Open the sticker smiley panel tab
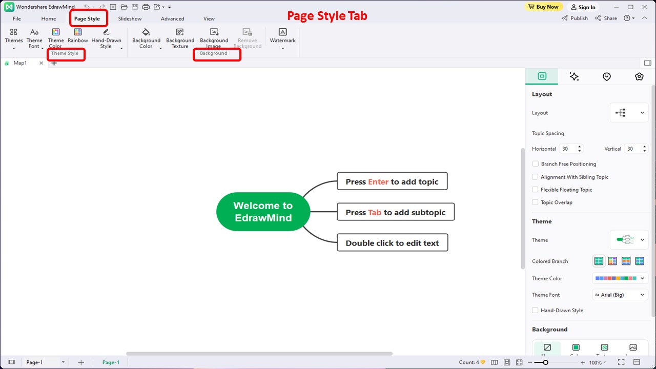 (x=607, y=76)
